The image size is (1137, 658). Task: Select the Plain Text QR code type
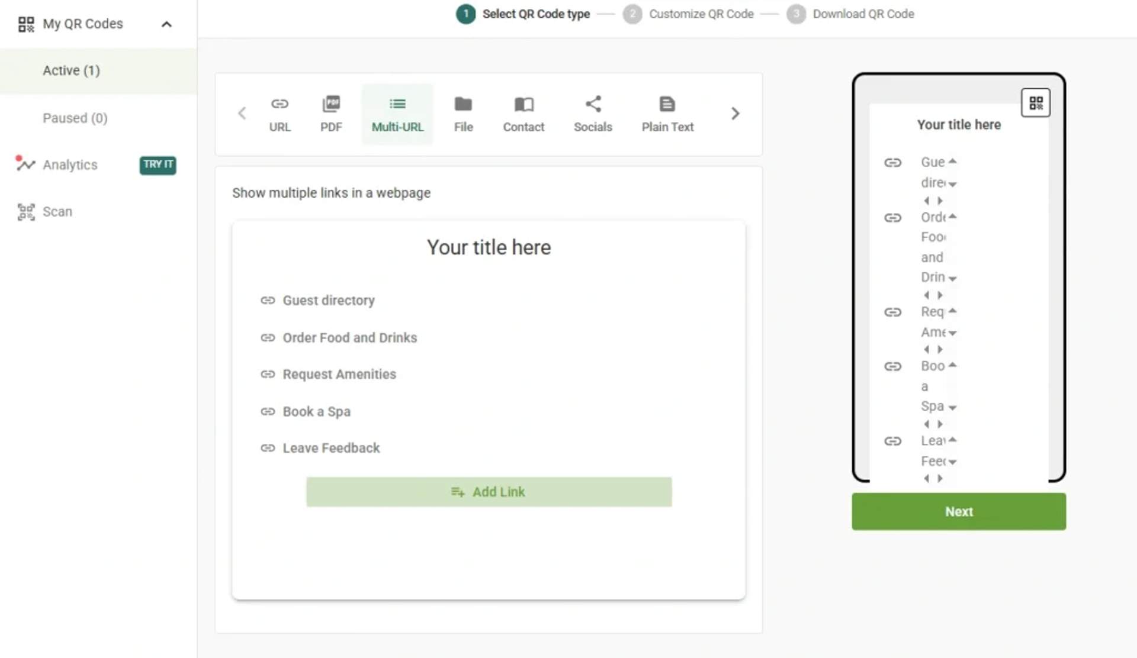coord(667,114)
